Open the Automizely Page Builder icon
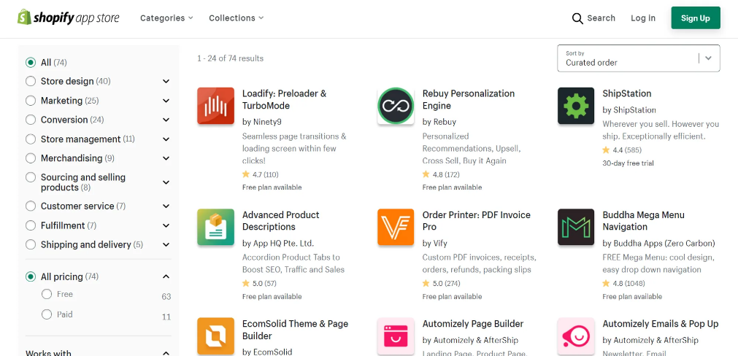738x356 pixels. tap(396, 336)
